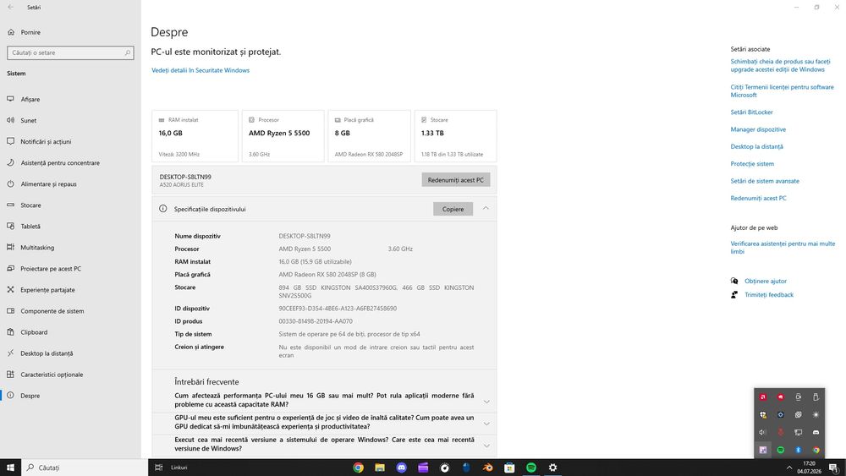Collapse the Specificațiile dispozitivului section
Screen dimensions: 846x476
486,209
